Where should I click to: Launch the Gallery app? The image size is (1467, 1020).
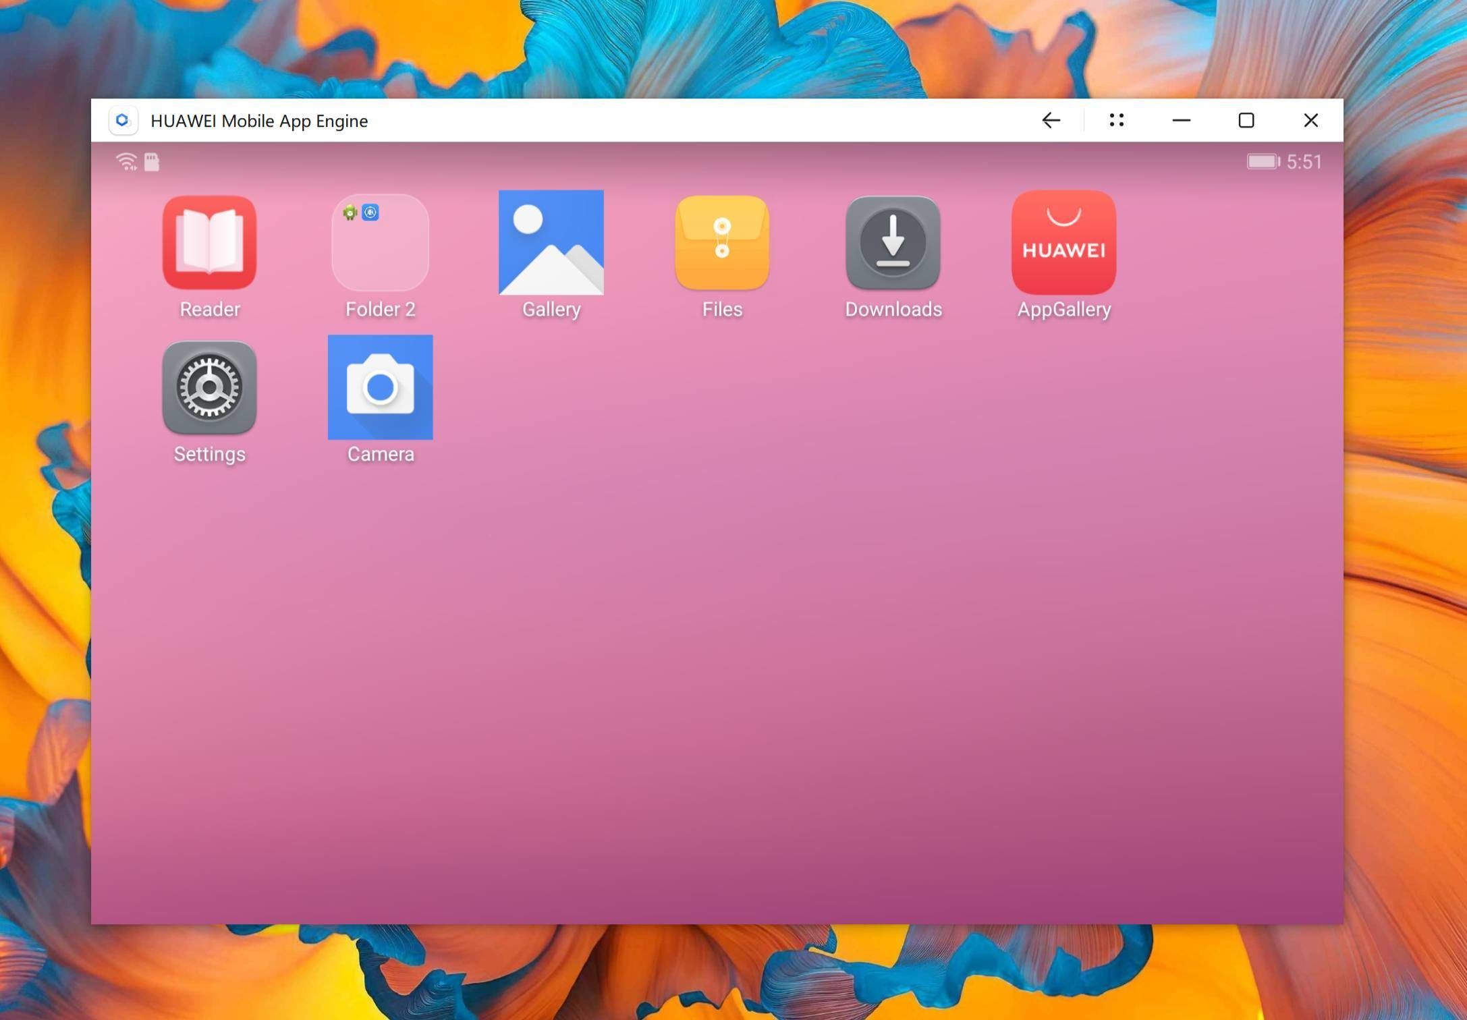pos(551,242)
